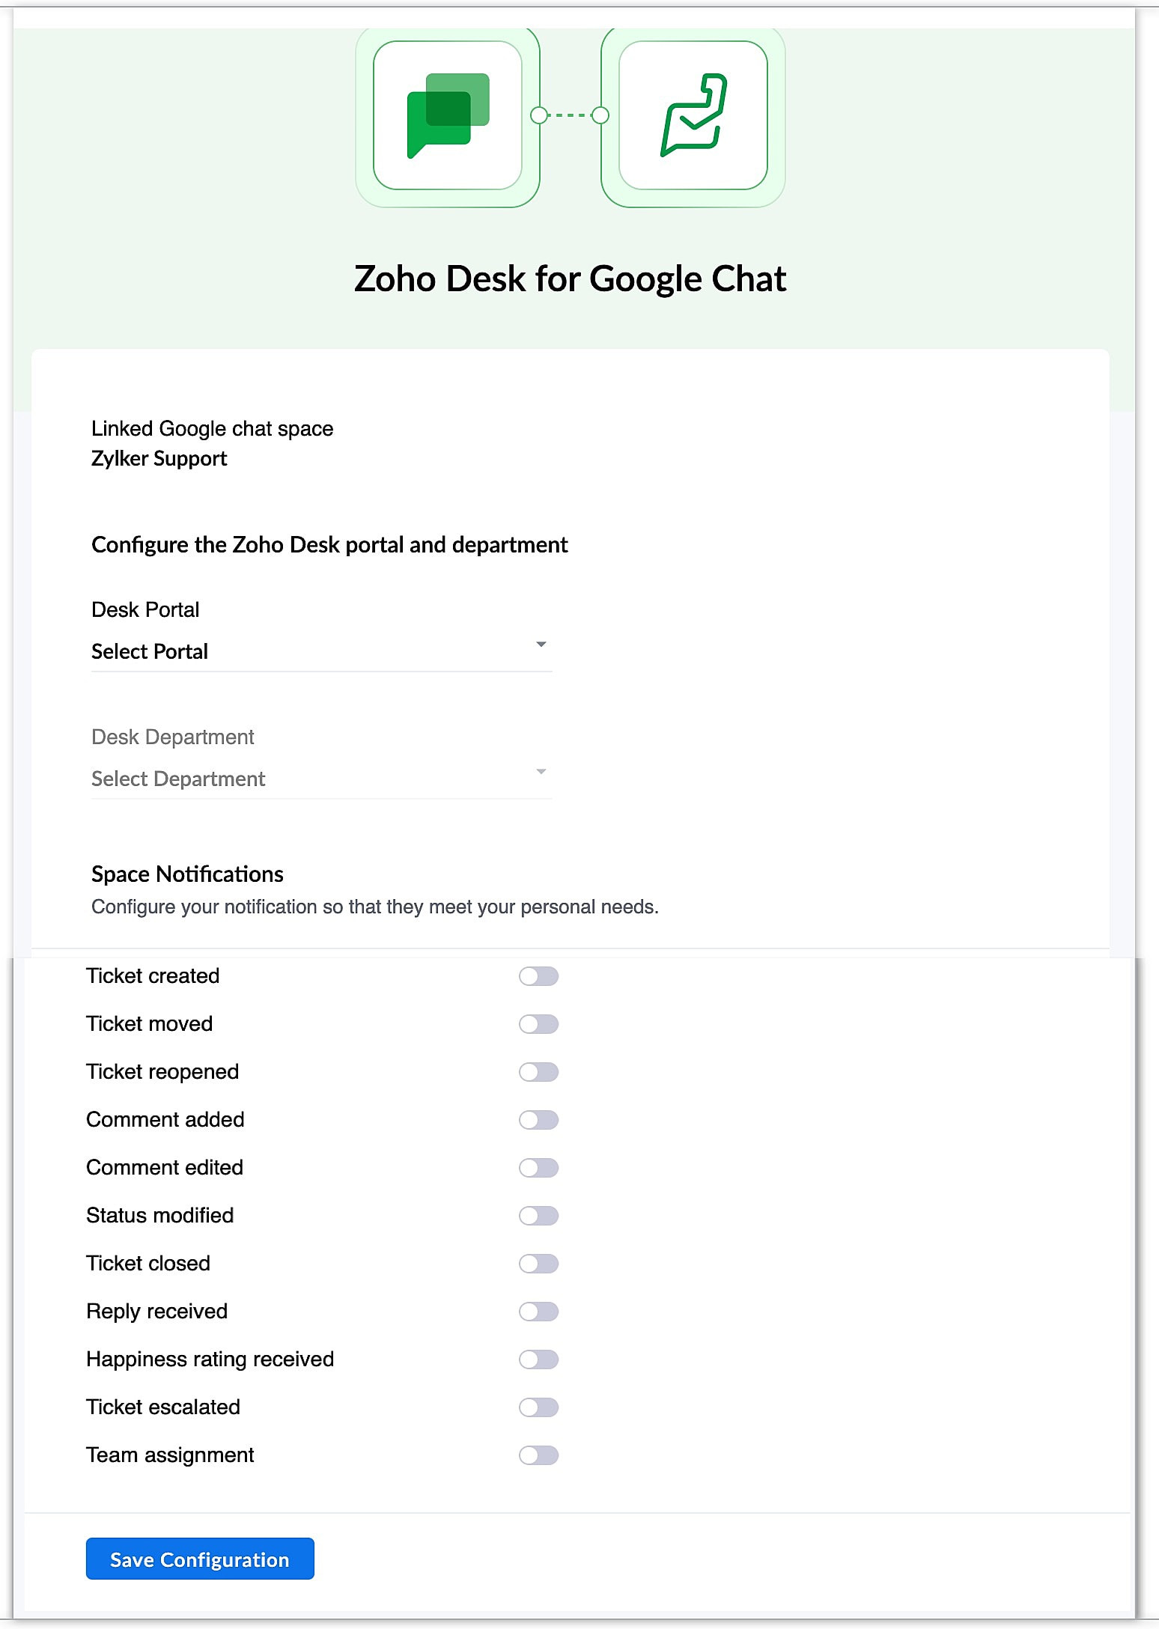This screenshot has height=1629, width=1159.
Task: Toggle the Ticket moved switch
Action: [538, 1024]
